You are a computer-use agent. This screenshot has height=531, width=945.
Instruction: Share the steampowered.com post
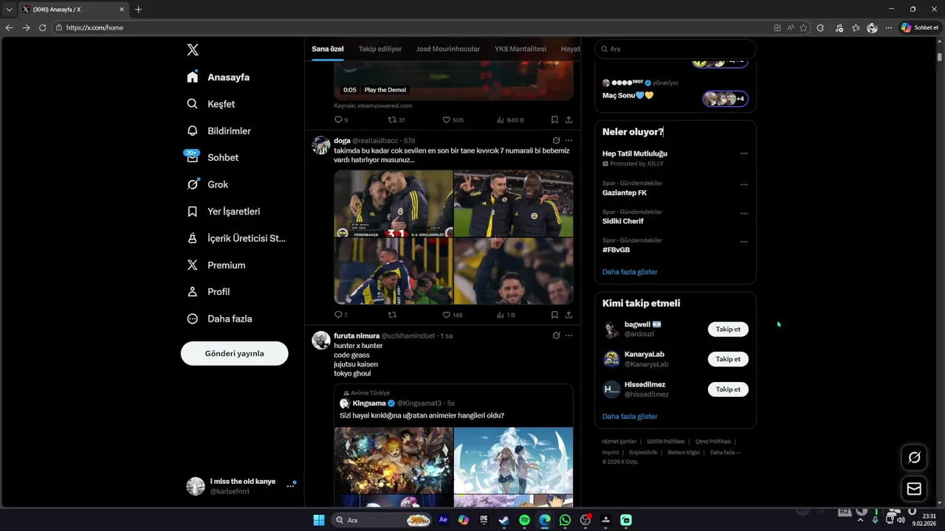(x=568, y=119)
